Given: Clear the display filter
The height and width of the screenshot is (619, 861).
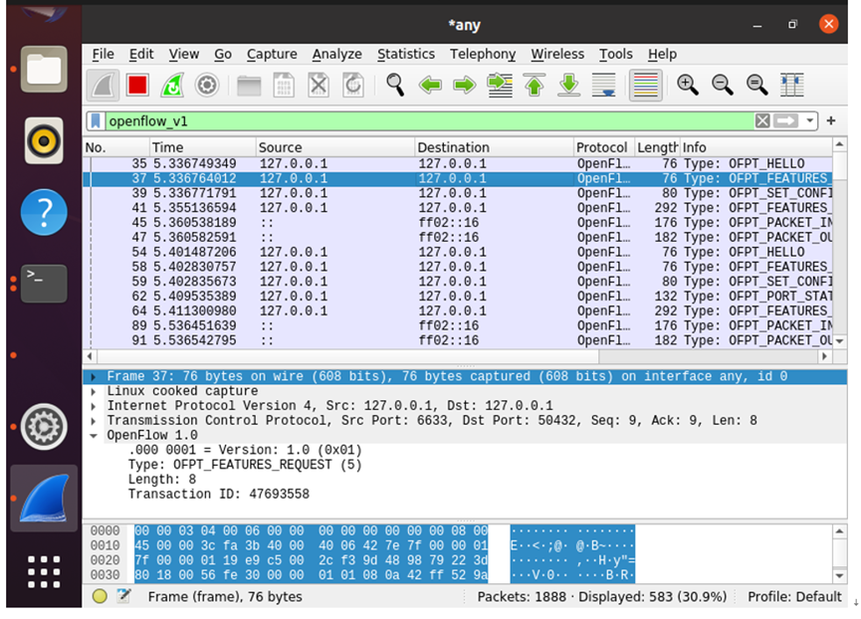Looking at the screenshot, I should point(762,120).
